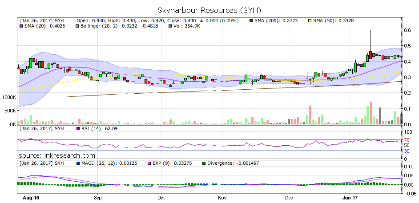The image size is (419, 203).
Task: Click the 'Dec' date axis label
Action: (289, 198)
